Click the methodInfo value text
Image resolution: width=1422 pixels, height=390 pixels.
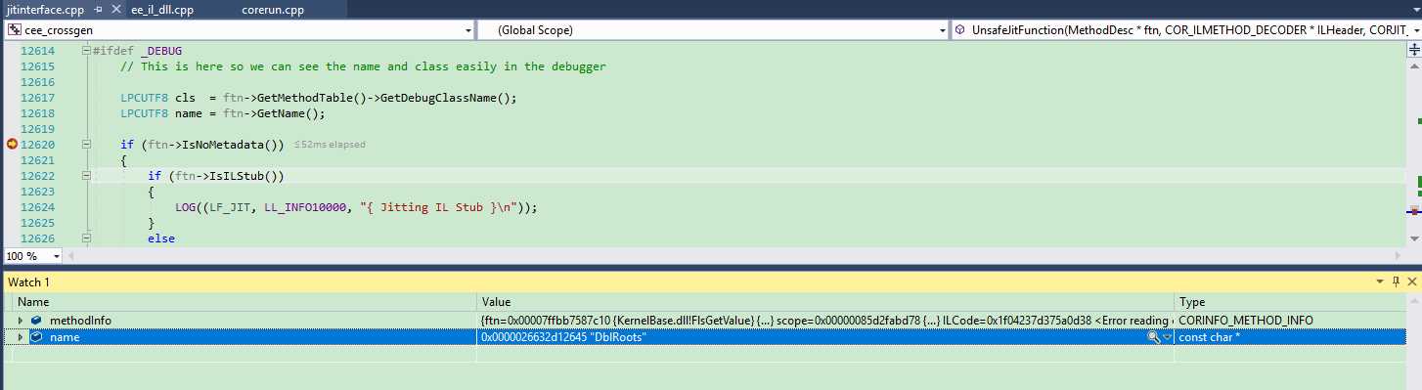click(826, 320)
